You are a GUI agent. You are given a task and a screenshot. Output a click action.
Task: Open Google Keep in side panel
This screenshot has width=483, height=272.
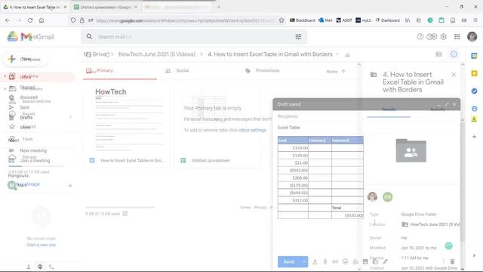[x=475, y=73]
